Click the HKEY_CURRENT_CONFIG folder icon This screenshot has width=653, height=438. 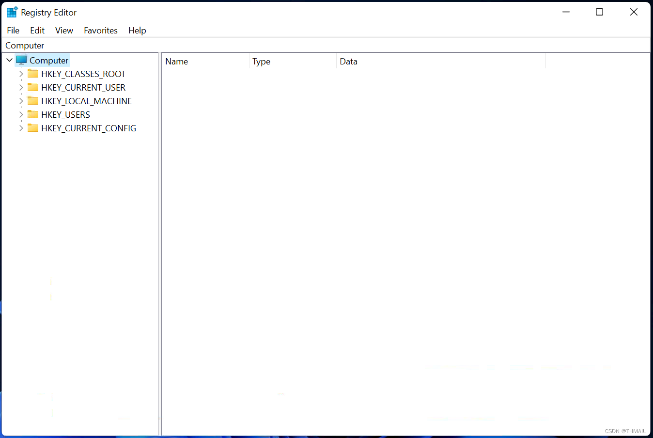tap(33, 128)
